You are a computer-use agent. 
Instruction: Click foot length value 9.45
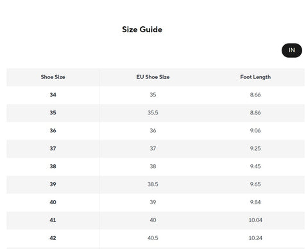tap(255, 166)
